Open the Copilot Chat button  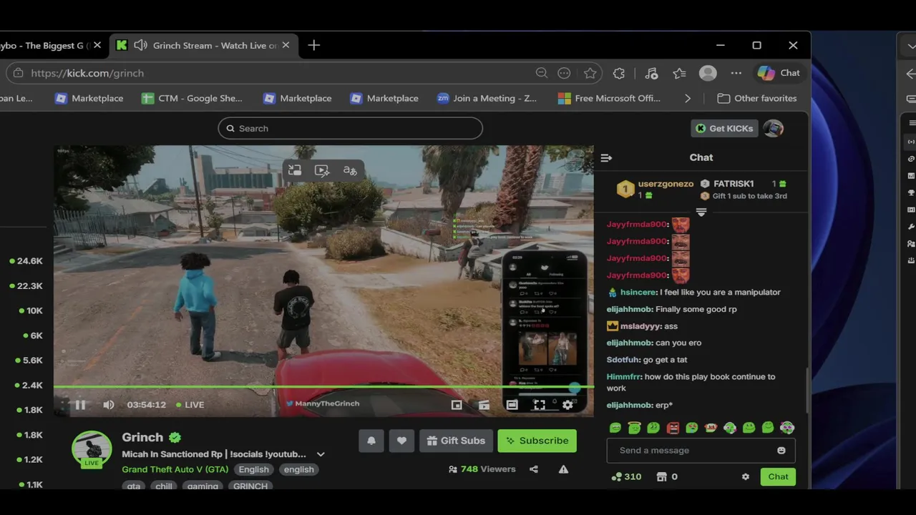(x=779, y=73)
